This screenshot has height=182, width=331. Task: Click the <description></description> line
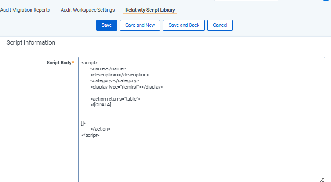click(x=119, y=75)
